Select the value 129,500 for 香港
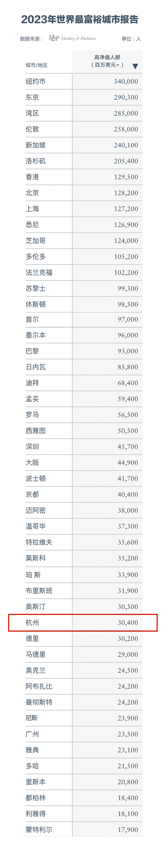 click(x=126, y=177)
